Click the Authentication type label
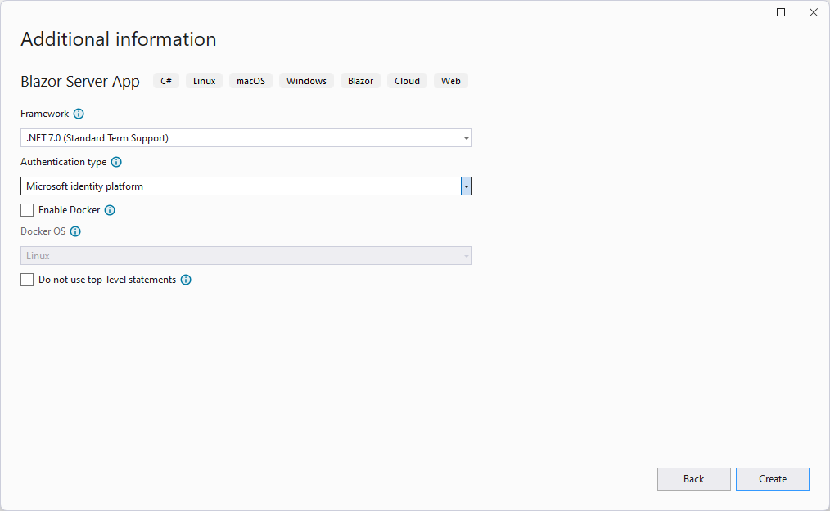The height and width of the screenshot is (511, 830). (x=64, y=162)
